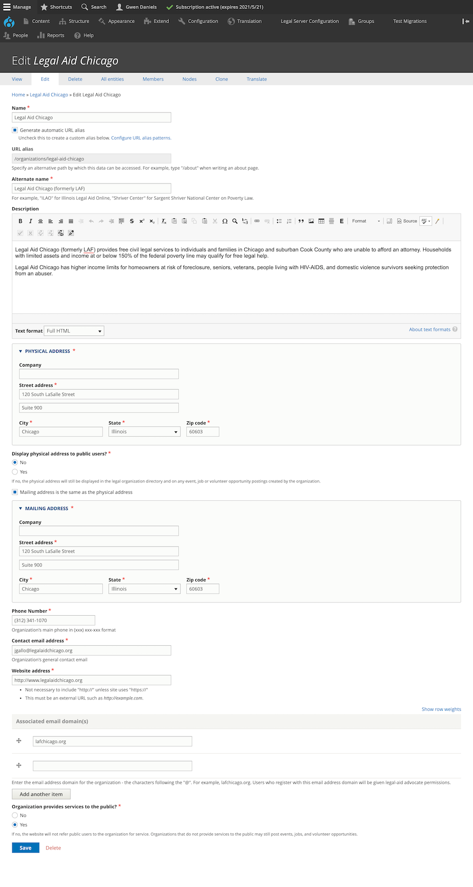The width and height of the screenshot is (473, 887).
Task: Click the Phone Number input field
Action: [53, 621]
